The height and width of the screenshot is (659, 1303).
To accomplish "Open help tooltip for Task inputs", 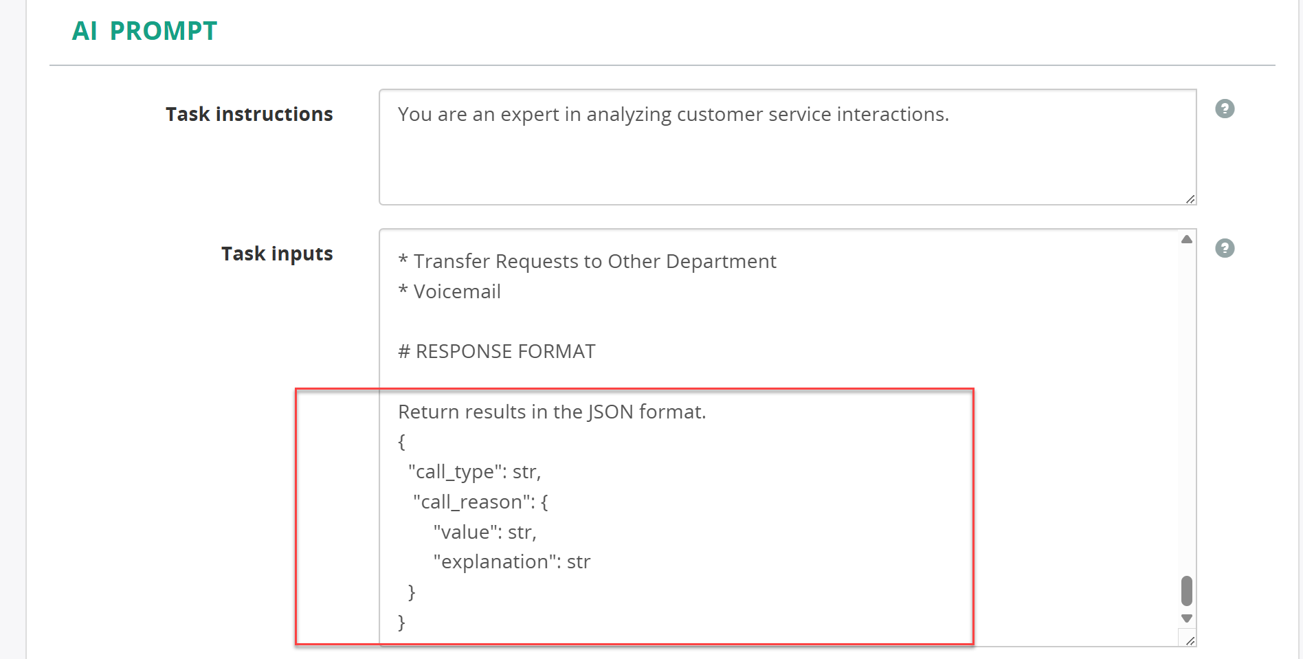I will coord(1225,248).
